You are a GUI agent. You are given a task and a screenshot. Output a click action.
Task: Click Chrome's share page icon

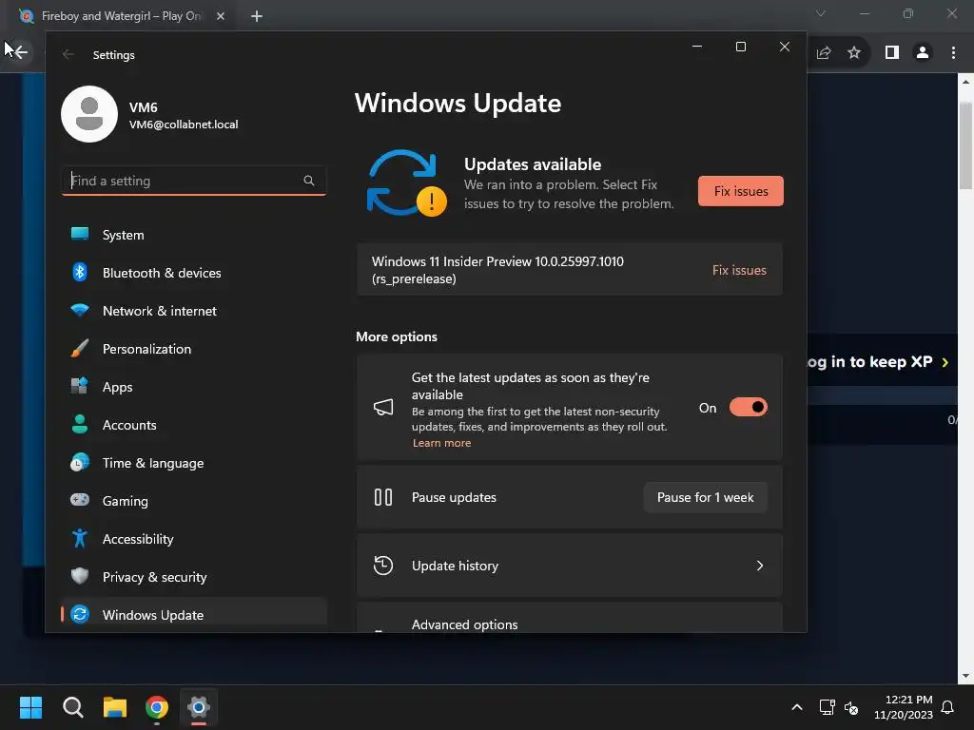click(824, 53)
